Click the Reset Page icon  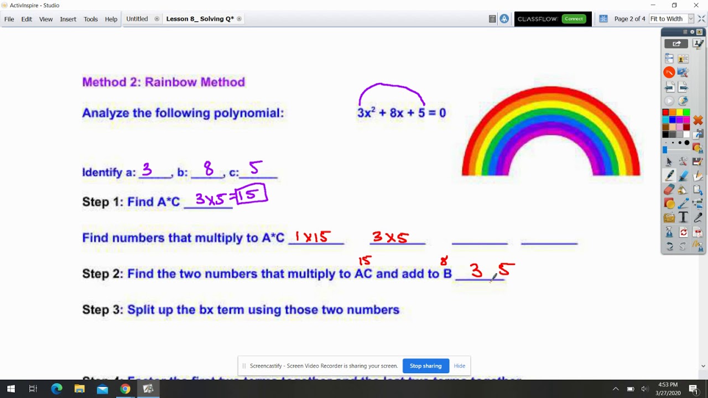(x=683, y=232)
